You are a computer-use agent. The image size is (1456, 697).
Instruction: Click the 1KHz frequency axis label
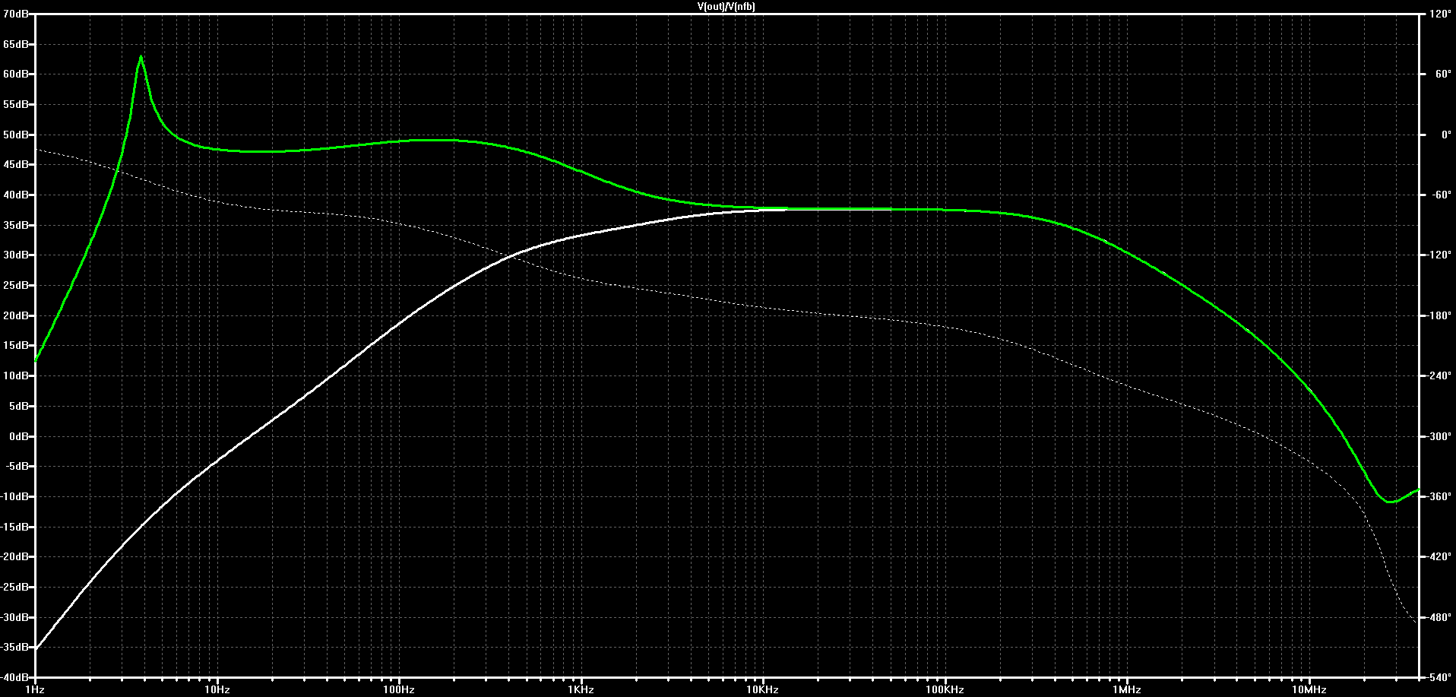point(581,689)
